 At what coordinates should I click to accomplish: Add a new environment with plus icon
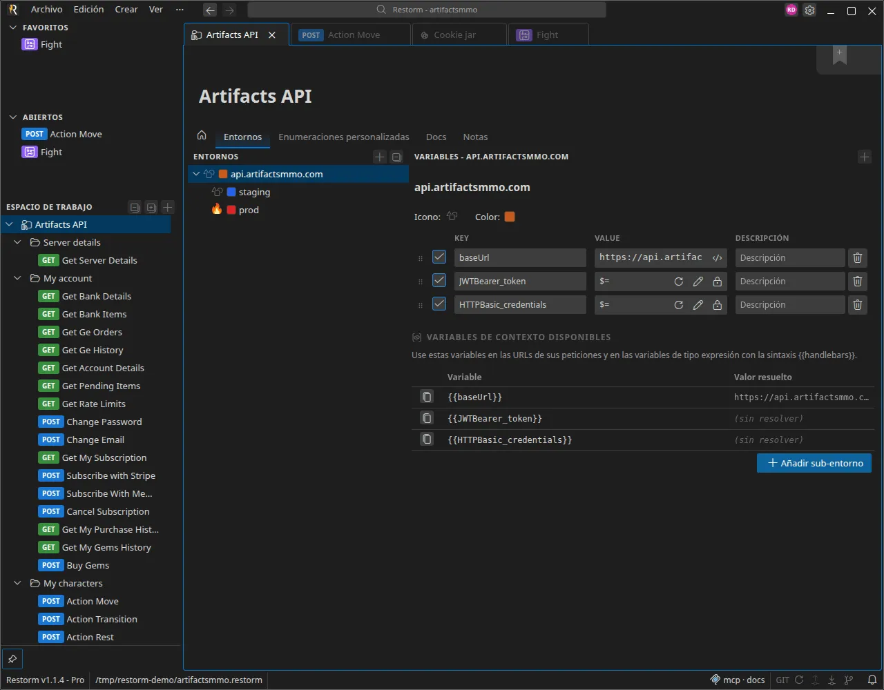(x=379, y=157)
